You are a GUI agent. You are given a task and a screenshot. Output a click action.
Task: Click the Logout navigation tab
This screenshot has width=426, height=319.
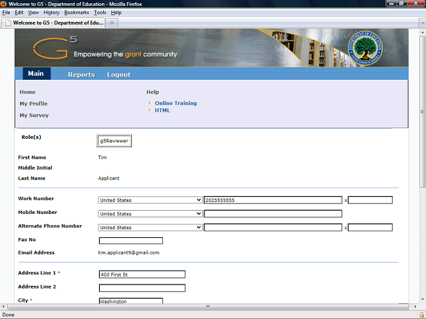tap(118, 74)
